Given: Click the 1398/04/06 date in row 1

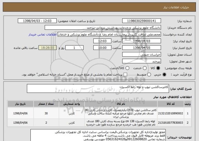Looking at the screenshot, I should [20, 113].
